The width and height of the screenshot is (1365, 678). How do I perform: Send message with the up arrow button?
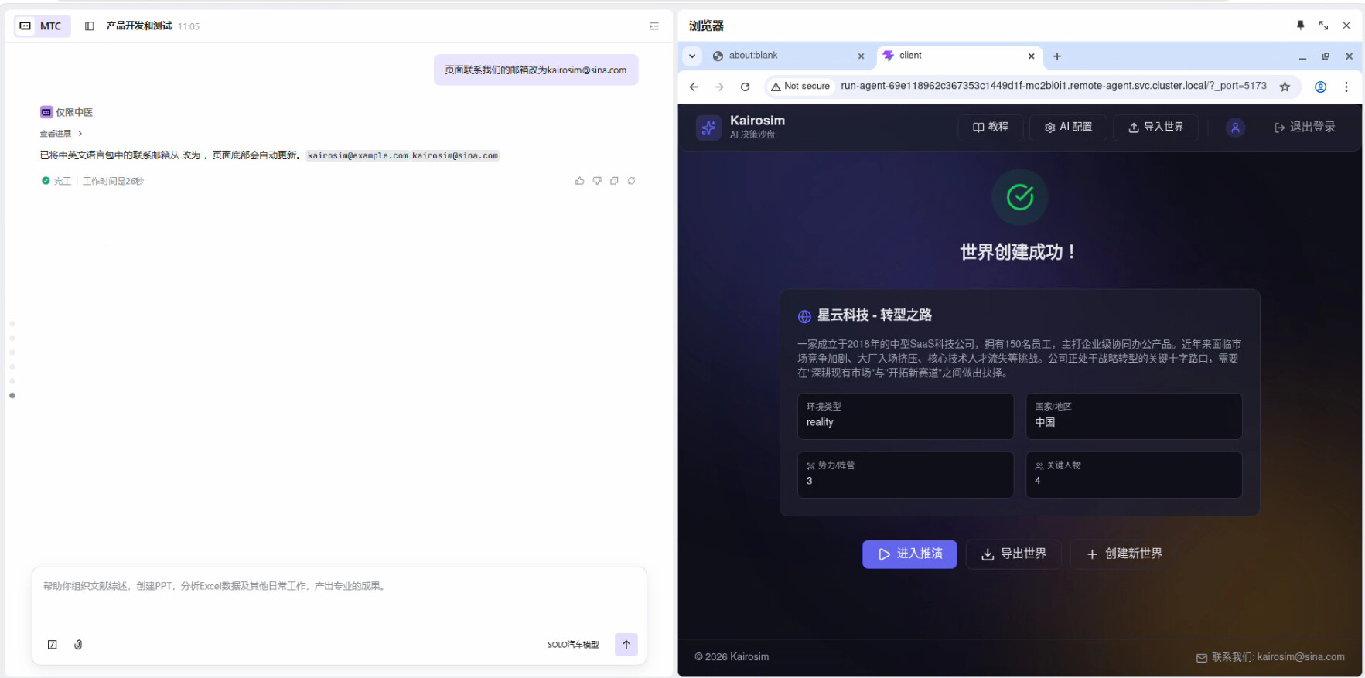[626, 645]
